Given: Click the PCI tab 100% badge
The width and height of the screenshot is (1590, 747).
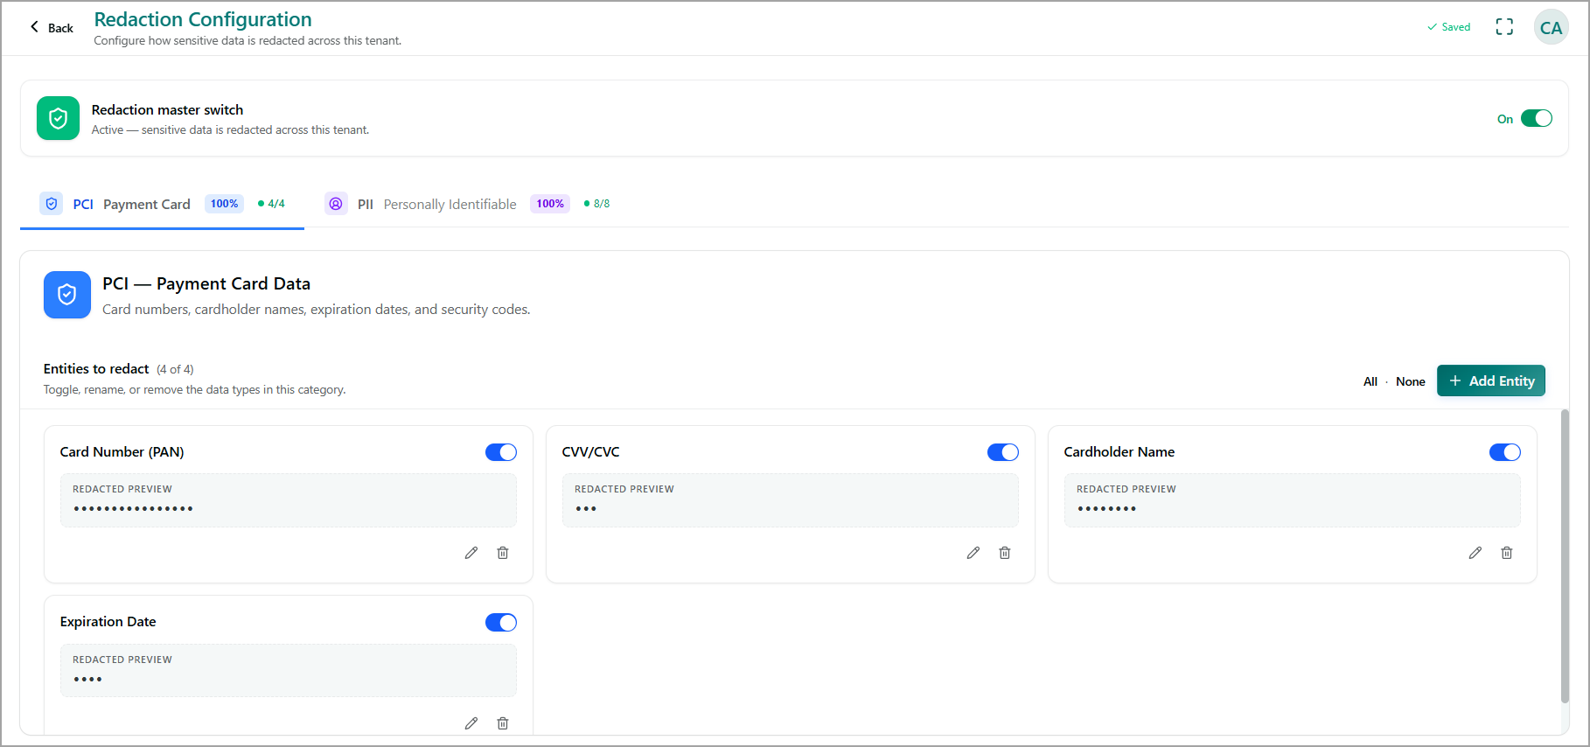Looking at the screenshot, I should [x=224, y=204].
